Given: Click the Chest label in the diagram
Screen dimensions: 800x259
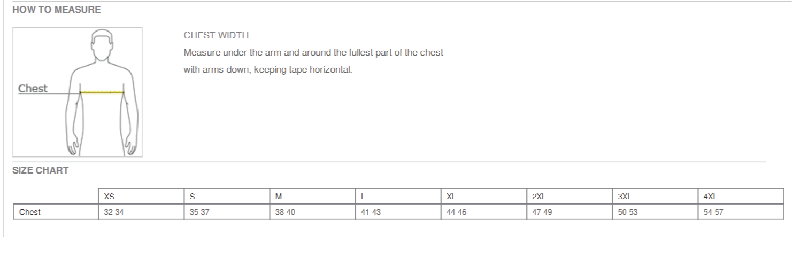Looking at the screenshot, I should [x=33, y=89].
